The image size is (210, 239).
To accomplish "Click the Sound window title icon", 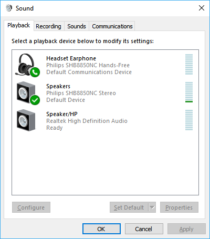I will pos(9,8).
